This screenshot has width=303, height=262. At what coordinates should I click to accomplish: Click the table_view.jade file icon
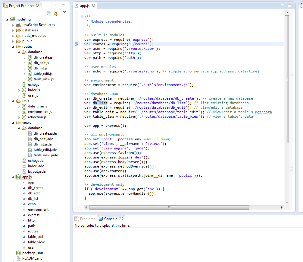tap(30, 155)
